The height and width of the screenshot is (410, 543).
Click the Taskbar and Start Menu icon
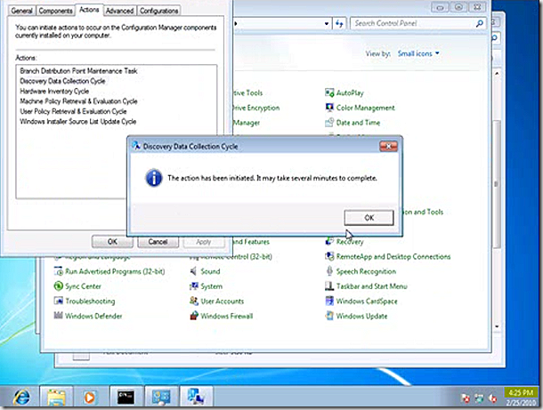329,285
